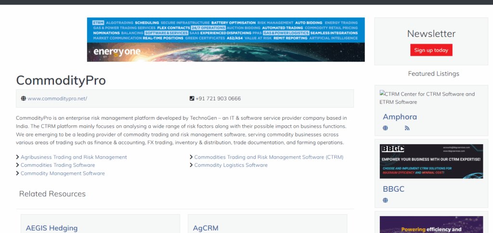Image resolution: width=493 pixels, height=233 pixels.
Task: Click the Newsletter heading text
Action: 431,34
